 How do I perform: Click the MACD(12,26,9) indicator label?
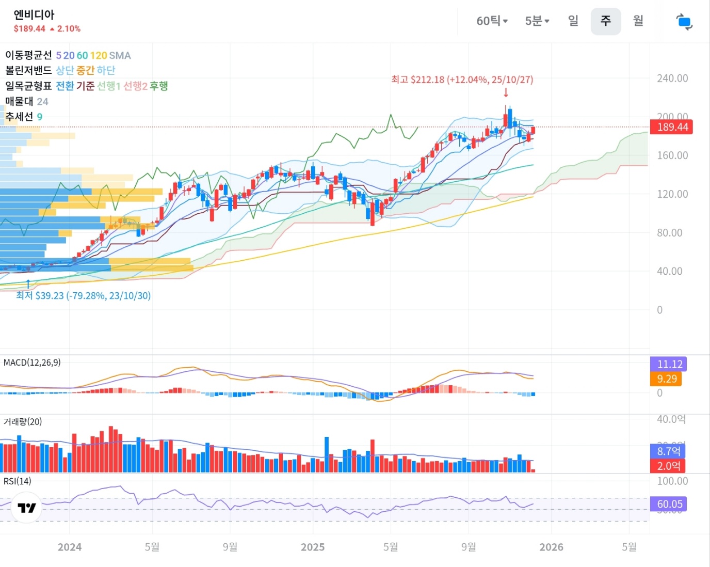(x=32, y=363)
